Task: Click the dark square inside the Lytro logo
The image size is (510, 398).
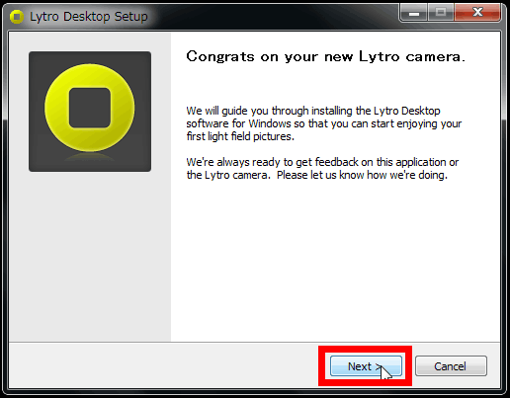Action: point(90,108)
